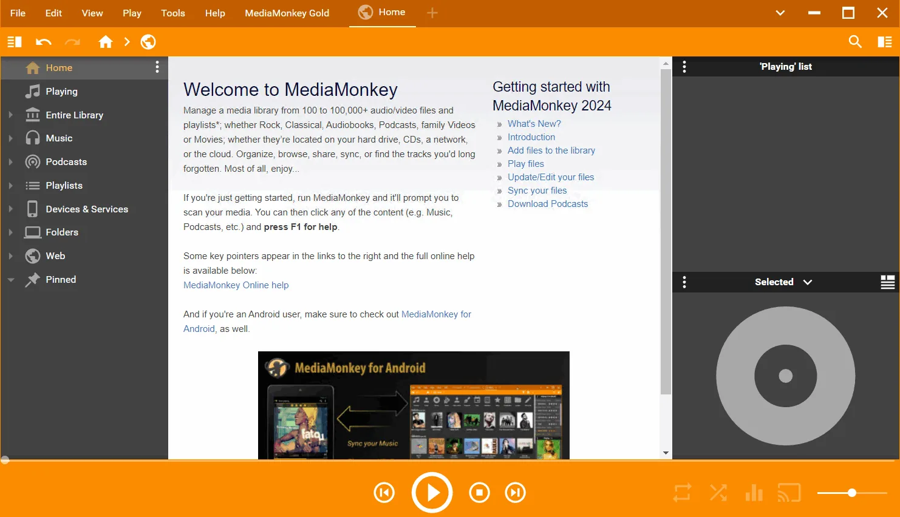The width and height of the screenshot is (900, 517).
Task: Open the MediaMonkey Online help link
Action: click(236, 285)
